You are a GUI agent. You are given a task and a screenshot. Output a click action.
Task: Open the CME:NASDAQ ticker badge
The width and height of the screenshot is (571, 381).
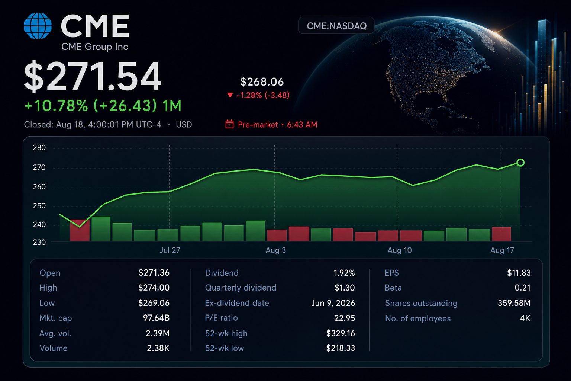pyautogui.click(x=336, y=26)
